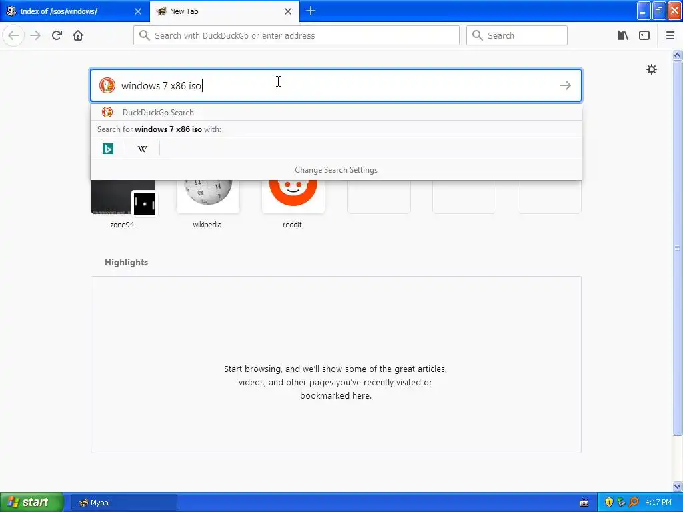
Task: Open Change Search Settings
Action: point(336,170)
